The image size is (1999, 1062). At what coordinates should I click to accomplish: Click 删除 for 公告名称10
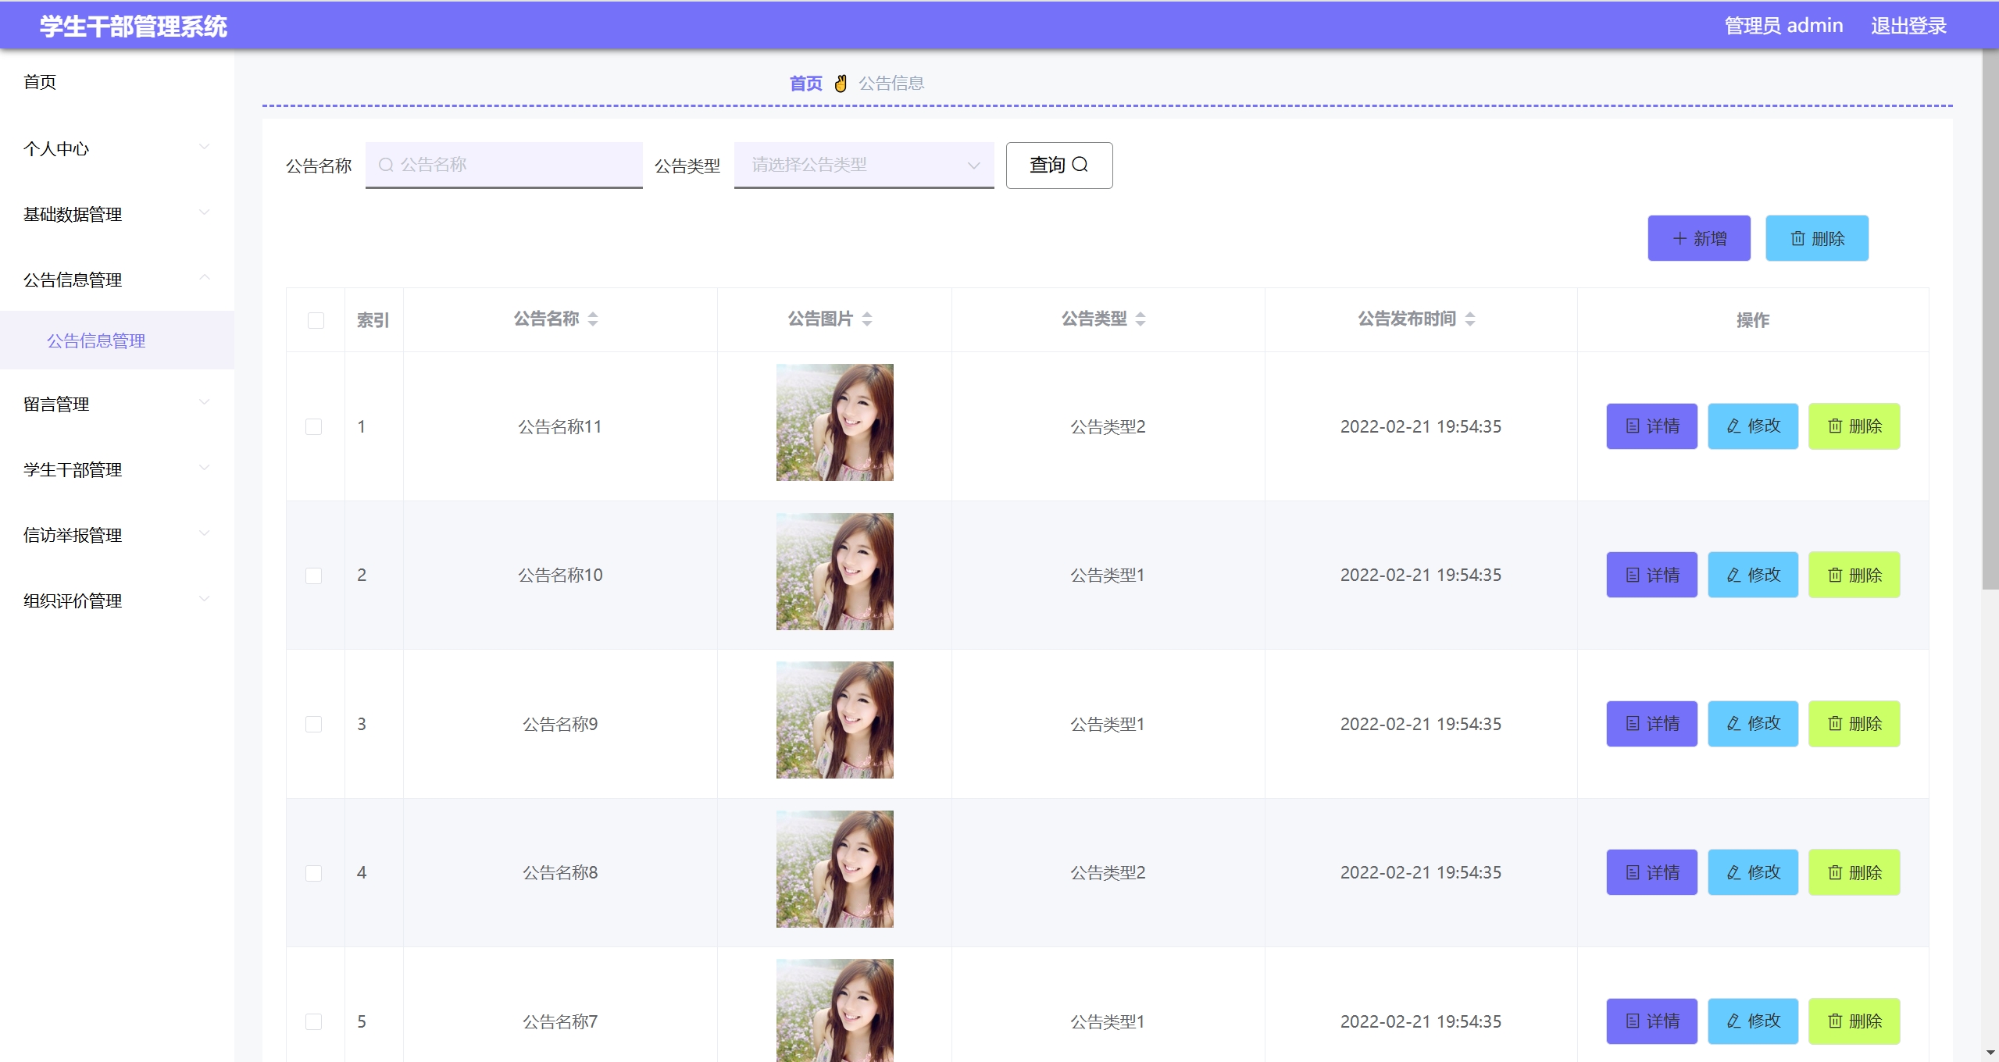[x=1854, y=575]
